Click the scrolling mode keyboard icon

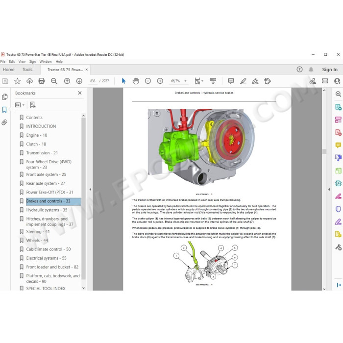click(x=213, y=81)
